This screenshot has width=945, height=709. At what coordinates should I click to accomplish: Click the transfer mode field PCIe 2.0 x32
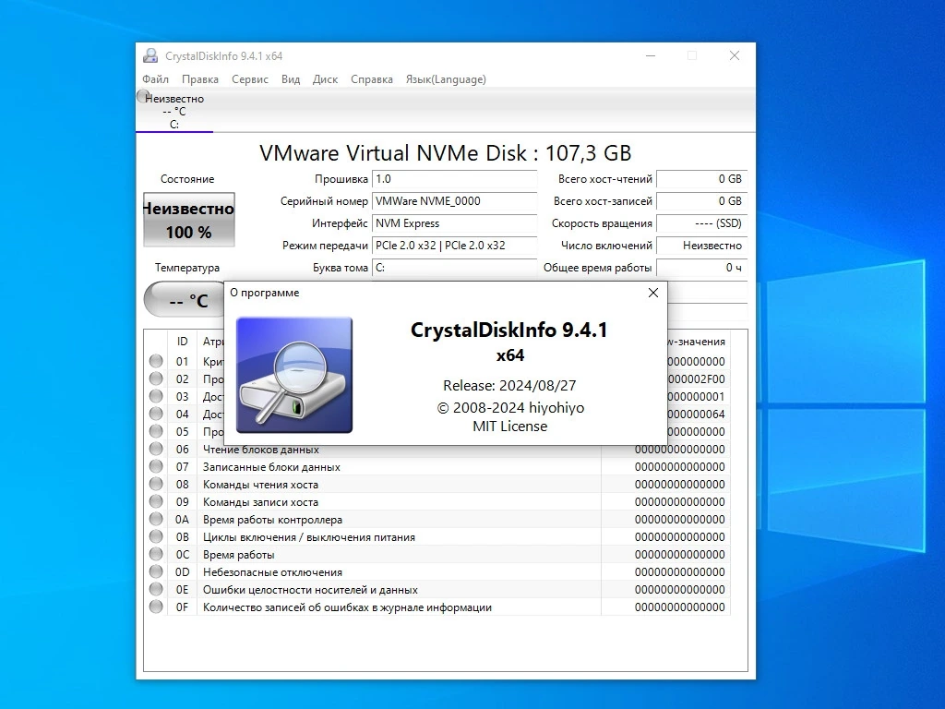454,246
